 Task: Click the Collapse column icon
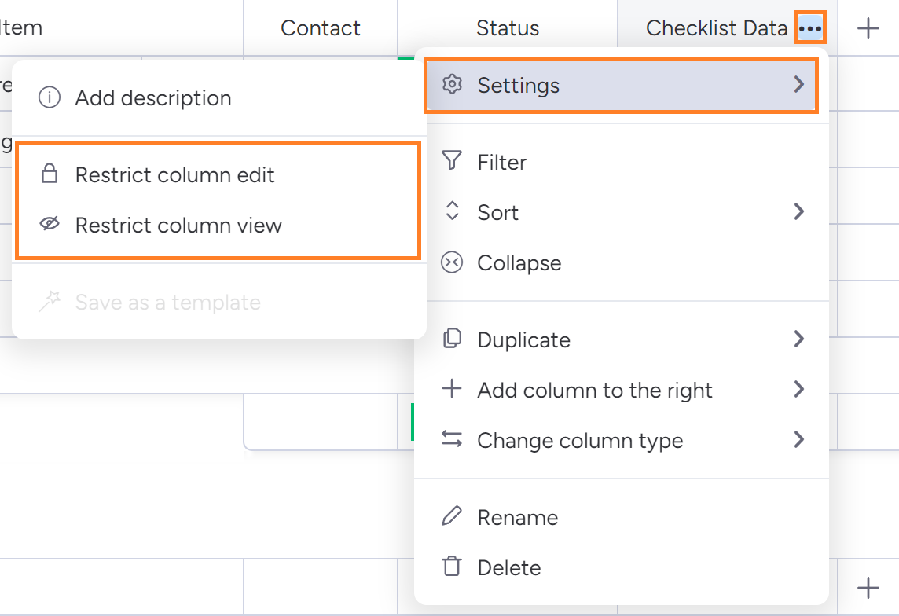452,262
